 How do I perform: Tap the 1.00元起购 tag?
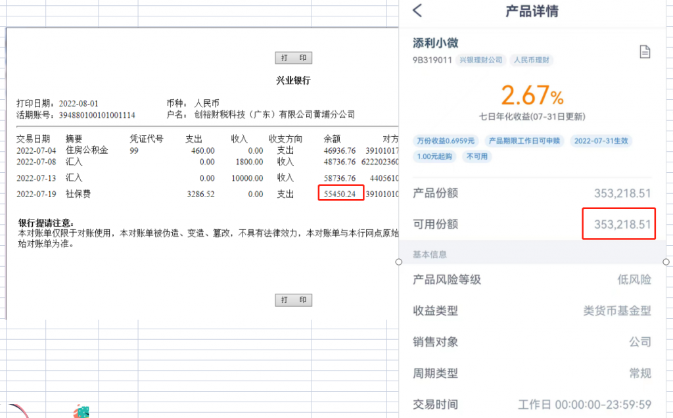[x=434, y=156]
